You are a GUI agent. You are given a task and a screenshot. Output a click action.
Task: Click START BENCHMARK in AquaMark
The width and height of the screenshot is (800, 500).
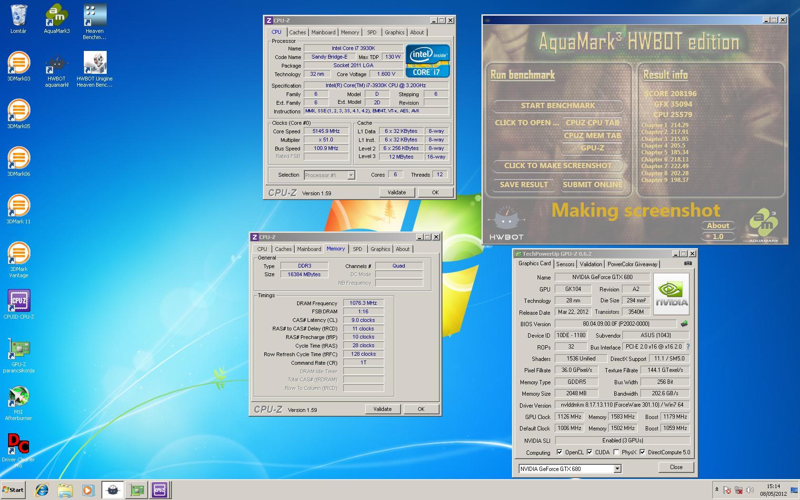tap(558, 106)
